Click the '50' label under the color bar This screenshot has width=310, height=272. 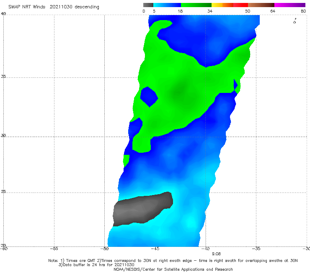click(x=248, y=11)
